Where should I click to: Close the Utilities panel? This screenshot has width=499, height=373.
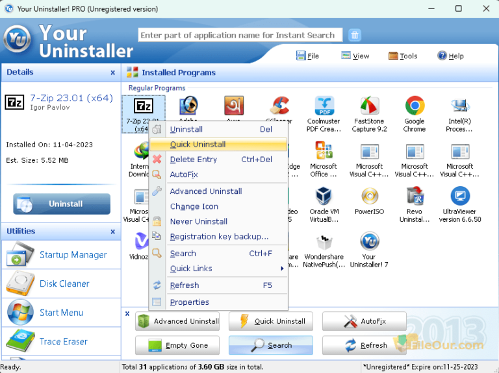point(112,232)
